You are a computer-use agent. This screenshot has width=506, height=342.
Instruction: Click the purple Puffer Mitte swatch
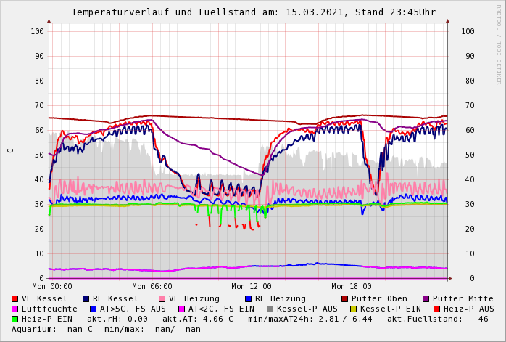pyautogui.click(x=426, y=298)
